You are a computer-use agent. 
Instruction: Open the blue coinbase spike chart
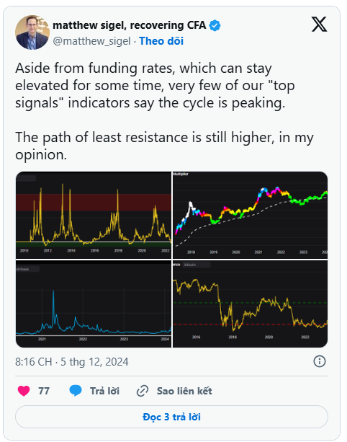pos(94,304)
